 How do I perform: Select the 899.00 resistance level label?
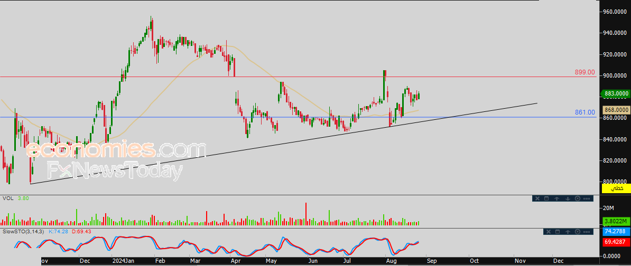point(584,72)
